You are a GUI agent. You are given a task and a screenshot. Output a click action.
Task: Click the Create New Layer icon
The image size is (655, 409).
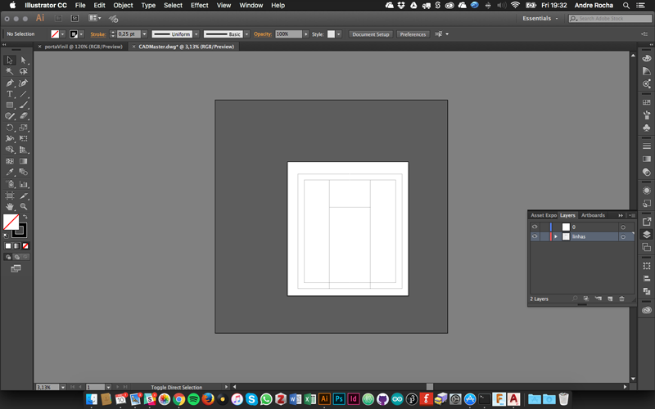(610, 299)
